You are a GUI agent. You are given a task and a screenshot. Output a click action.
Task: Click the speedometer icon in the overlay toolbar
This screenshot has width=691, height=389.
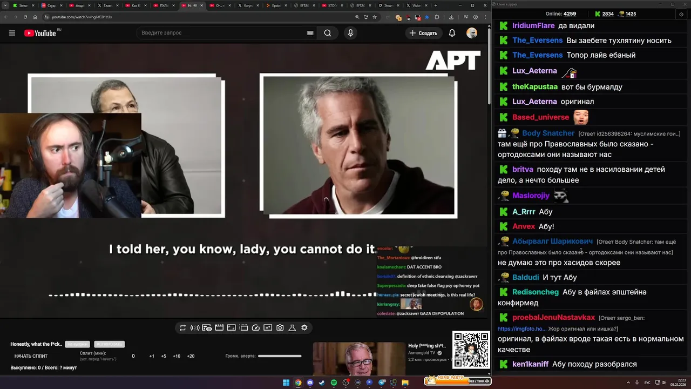(x=256, y=327)
